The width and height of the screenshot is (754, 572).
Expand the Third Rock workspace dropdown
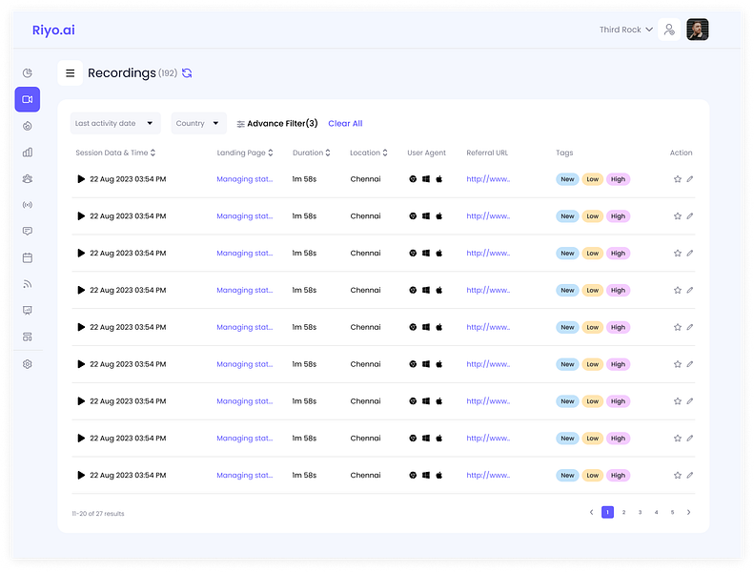pos(625,30)
